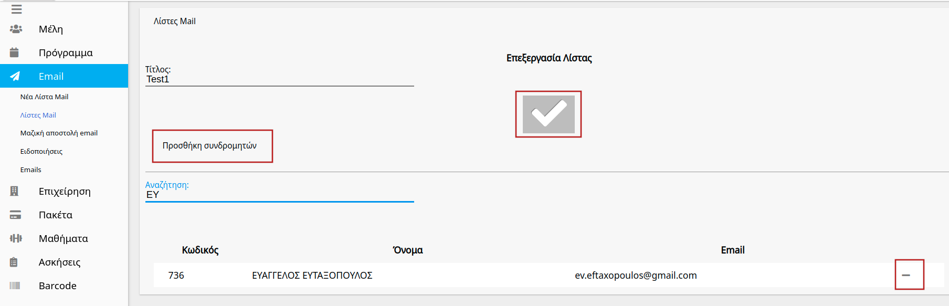
Task: Remove subscriber 736 with minus button
Action: (x=906, y=275)
